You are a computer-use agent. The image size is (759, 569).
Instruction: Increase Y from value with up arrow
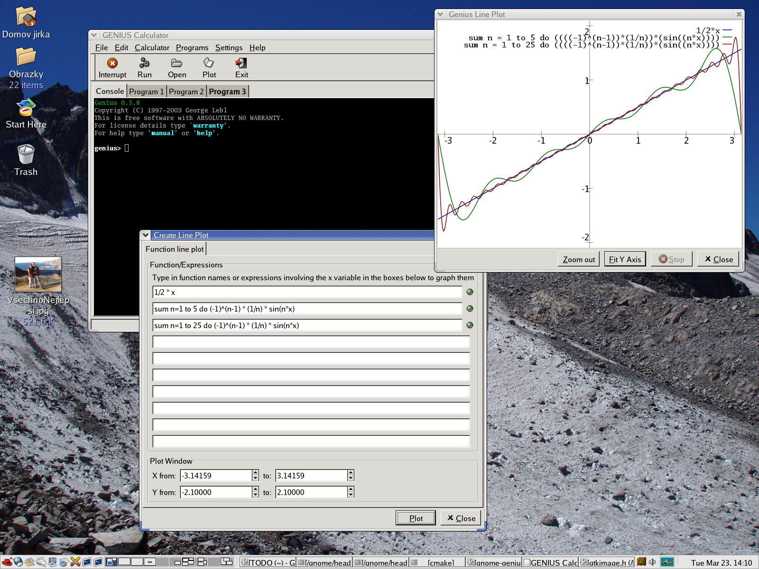click(256, 489)
